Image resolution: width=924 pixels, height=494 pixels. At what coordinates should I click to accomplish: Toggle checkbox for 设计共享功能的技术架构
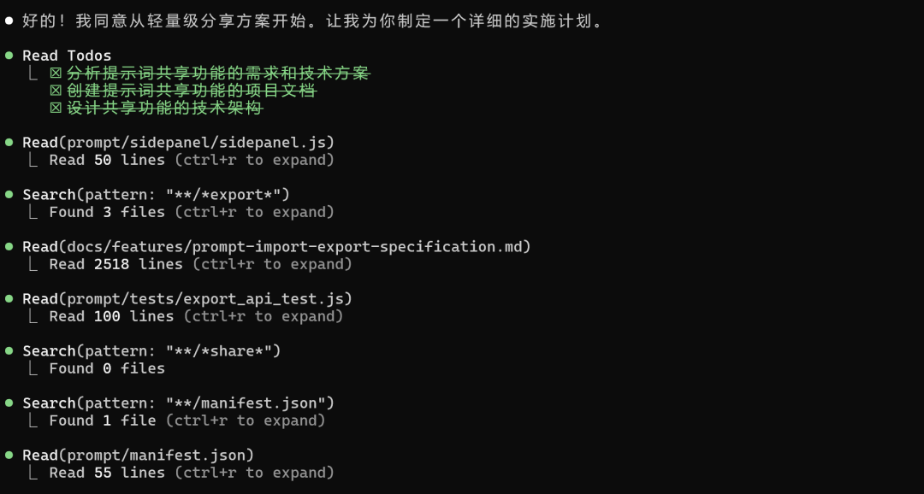click(x=56, y=109)
